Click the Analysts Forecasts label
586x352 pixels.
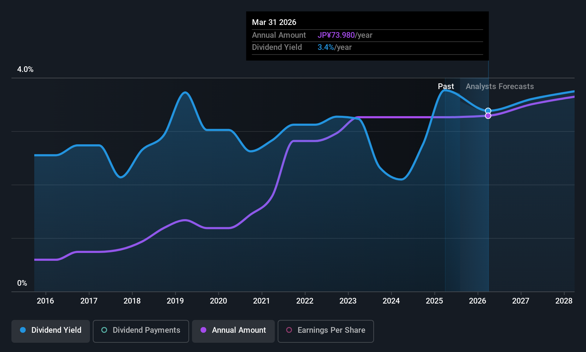pos(500,87)
